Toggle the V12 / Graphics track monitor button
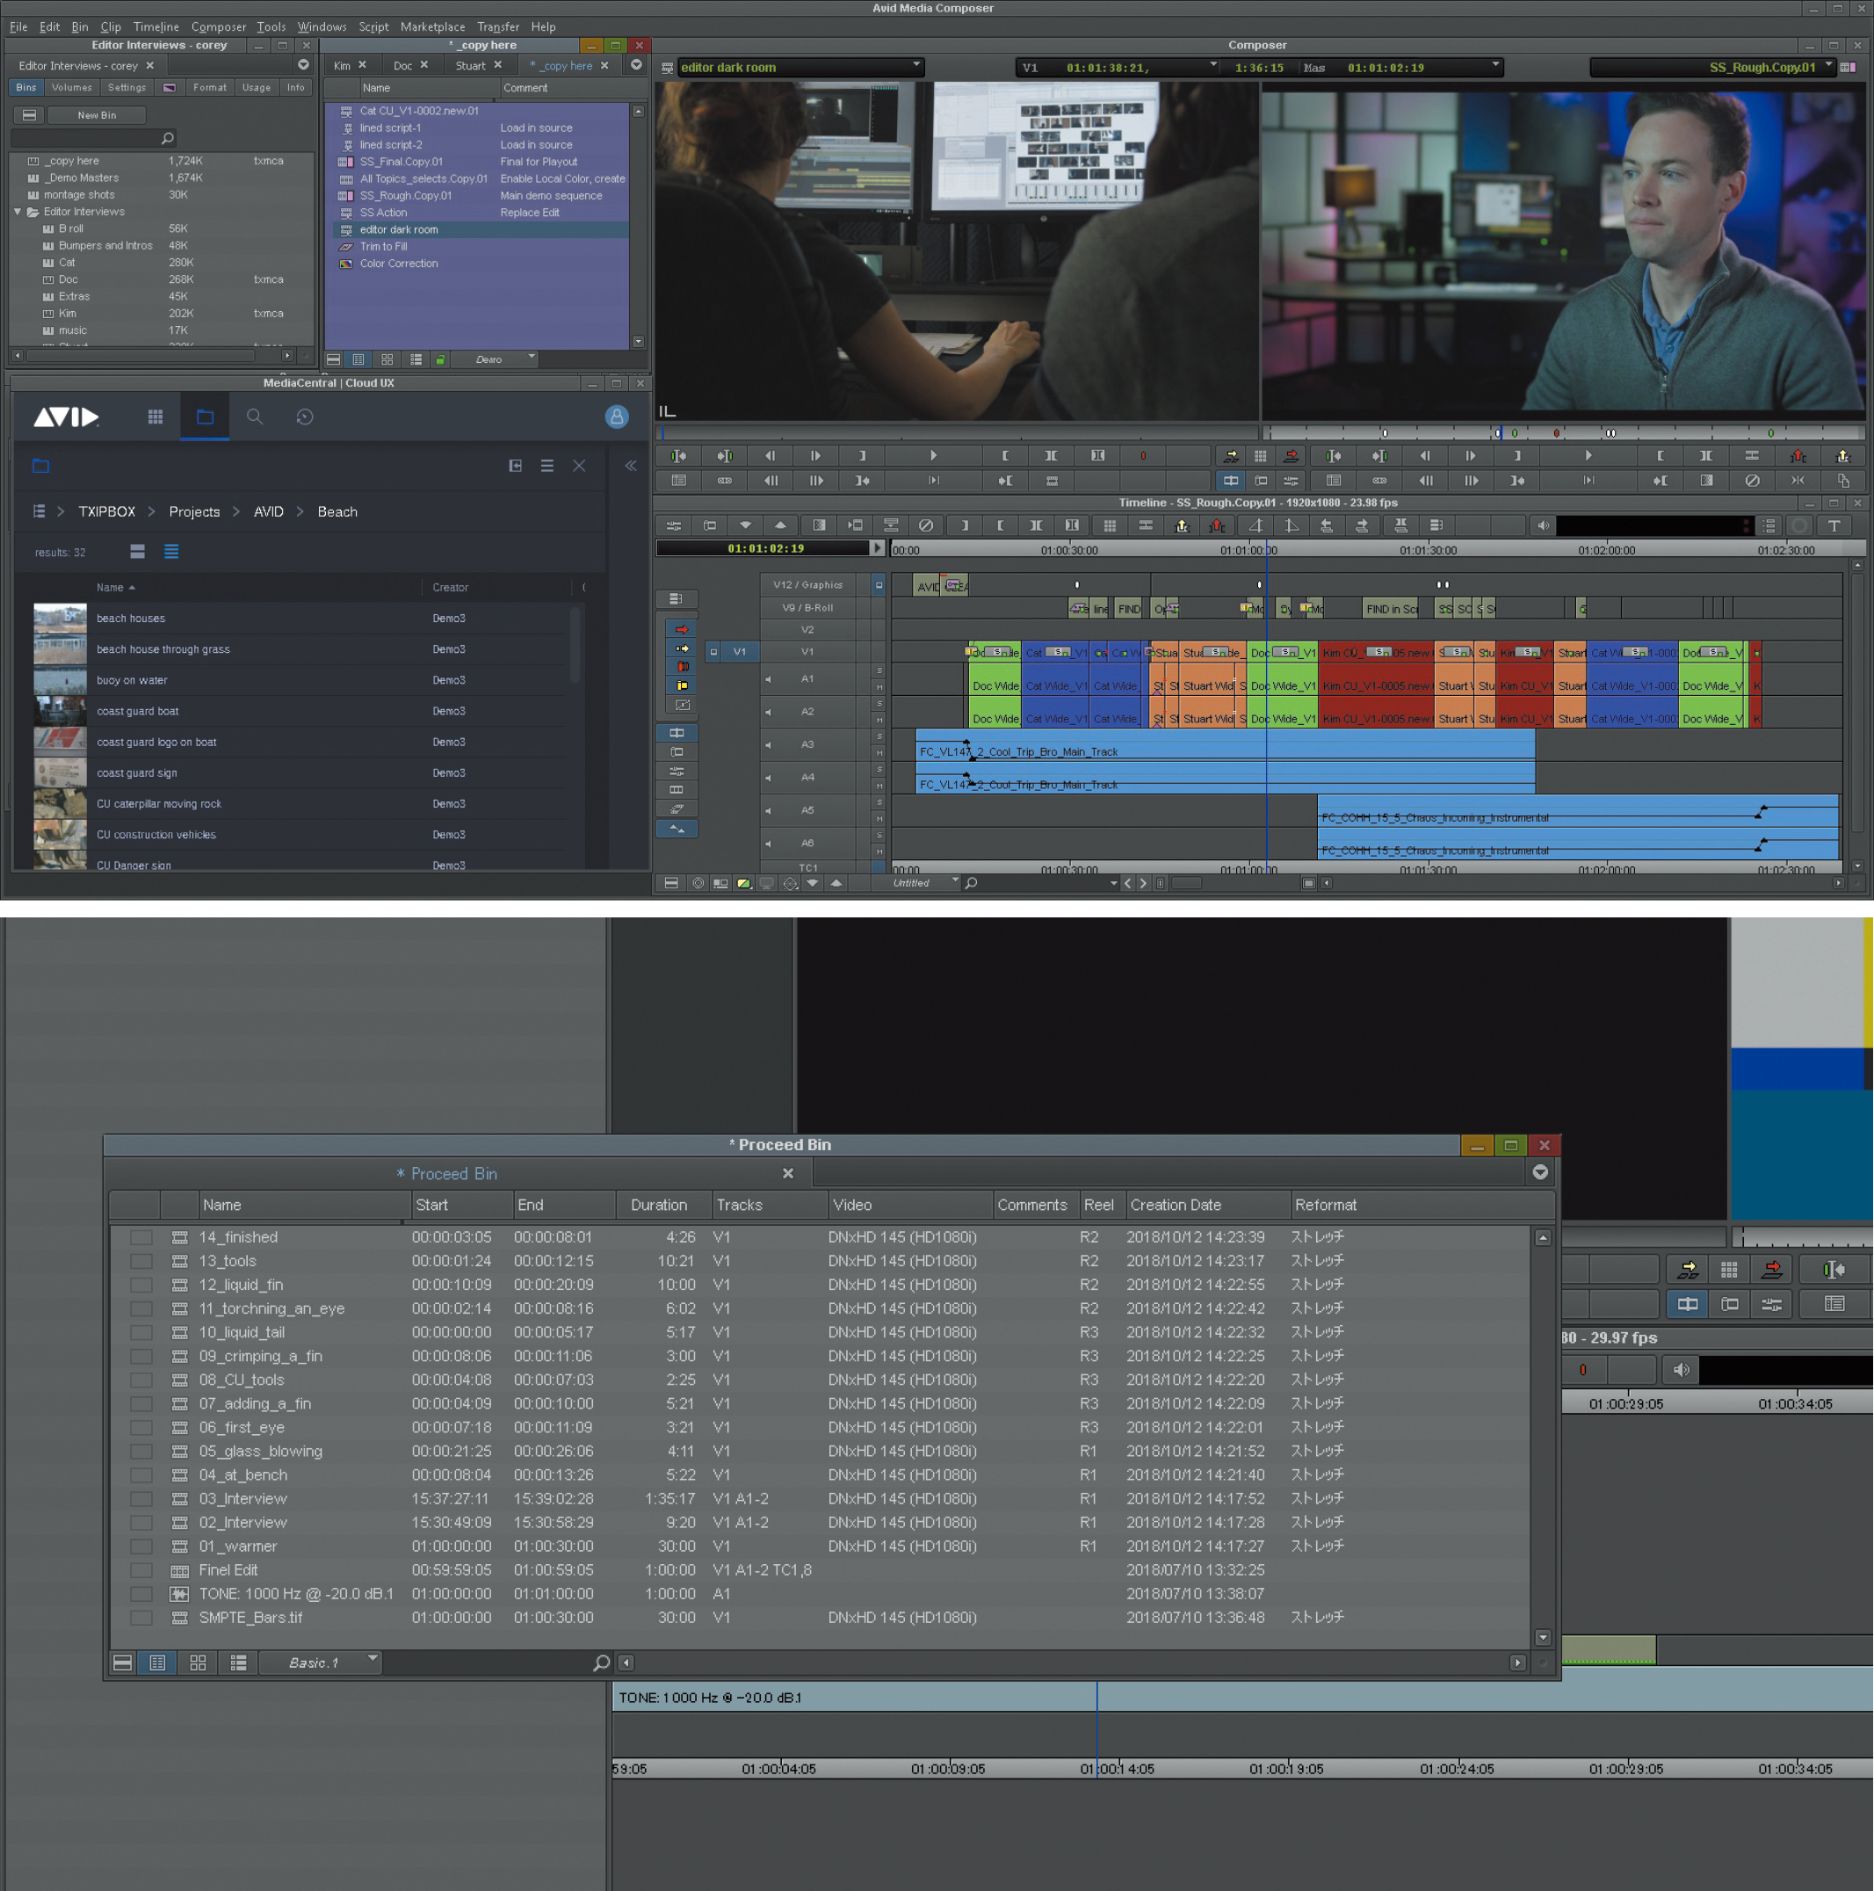Screen dimensions: 1874x1891 (x=879, y=585)
